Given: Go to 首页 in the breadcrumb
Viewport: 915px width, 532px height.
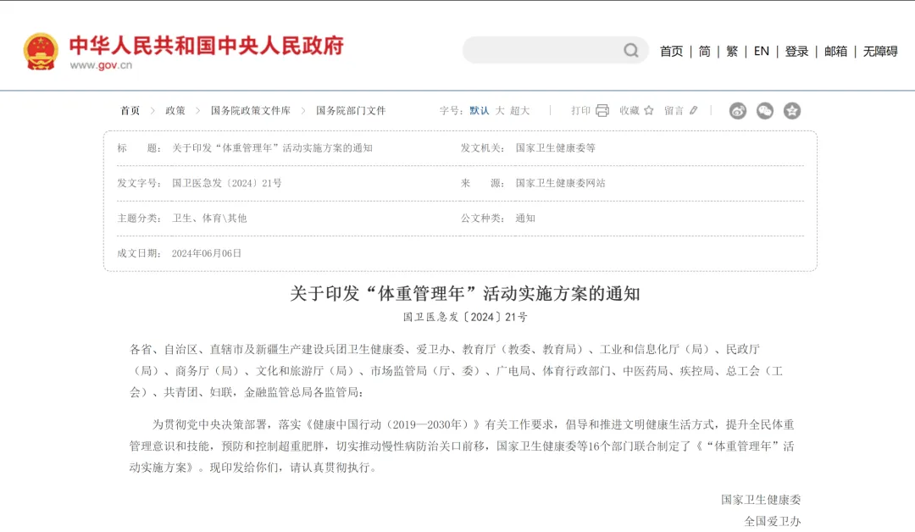Looking at the screenshot, I should (130, 110).
